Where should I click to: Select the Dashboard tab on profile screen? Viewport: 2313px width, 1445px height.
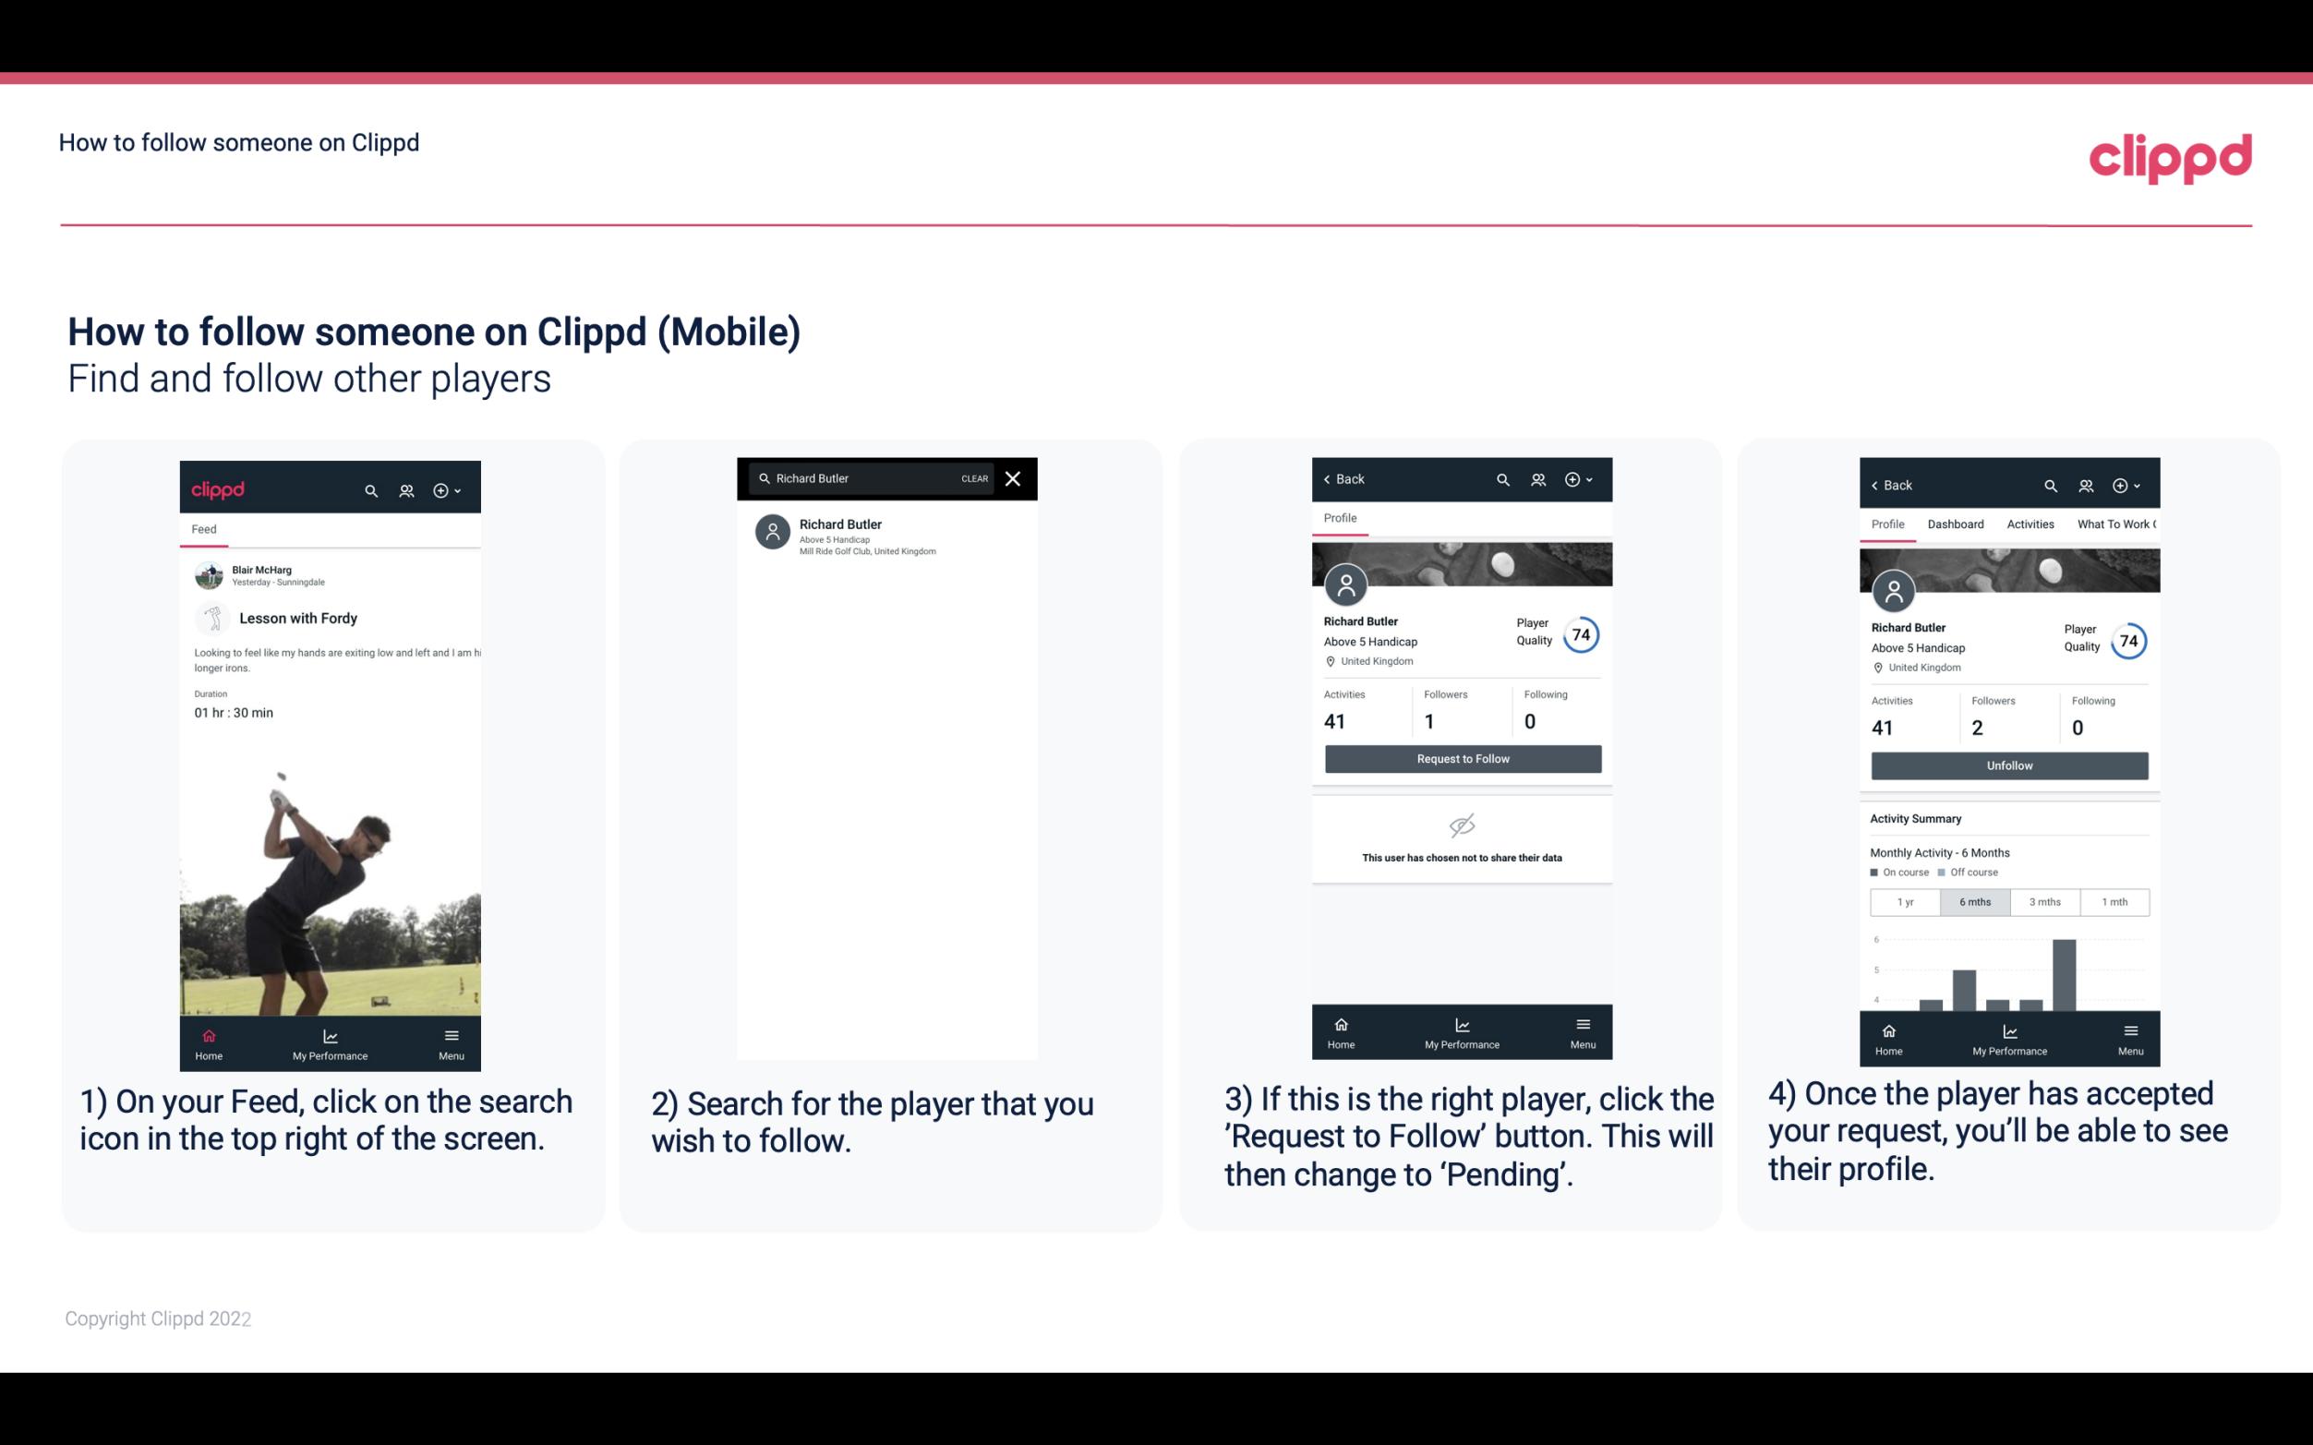1956,524
